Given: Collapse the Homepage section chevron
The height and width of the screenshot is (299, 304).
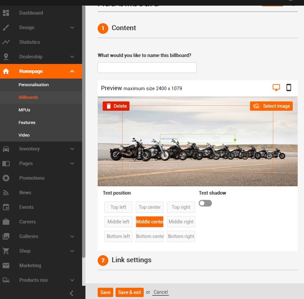Looking at the screenshot, I should pos(72,71).
